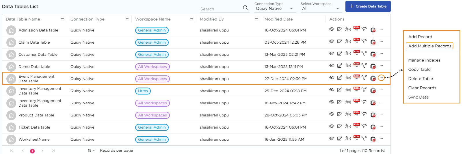Click the chip icon for Ticket Data table
This screenshot has width=465, height=154.
(x=373, y=127)
